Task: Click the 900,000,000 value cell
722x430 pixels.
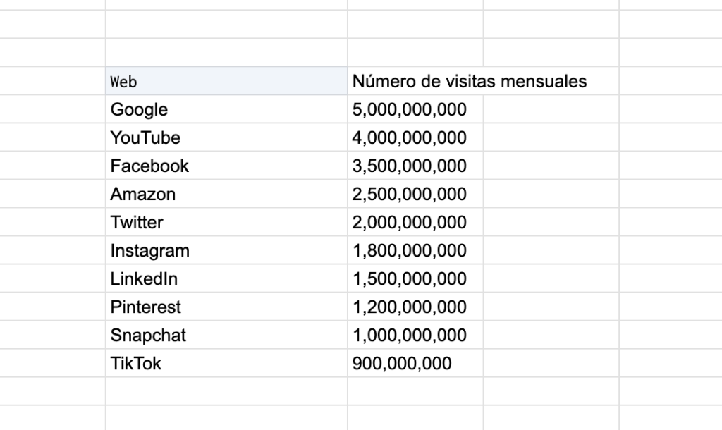Action: pos(415,363)
